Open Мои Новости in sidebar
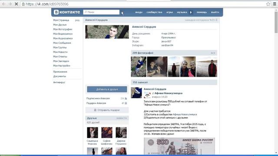Image resolution: width=278 pixels, height=156 pixels. (x=60, y=52)
